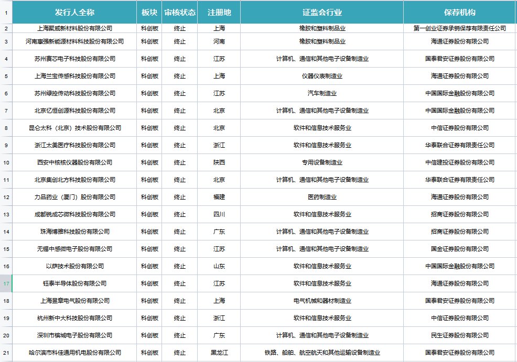Select cell 上海昱章电气股份有限公司
Viewport: 517px width, 362px height.
coord(74,301)
